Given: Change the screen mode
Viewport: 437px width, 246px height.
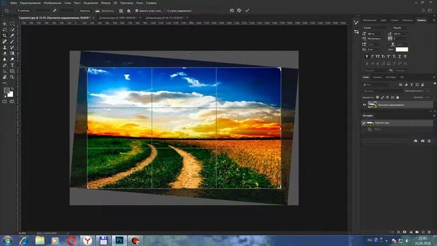Looking at the screenshot, I should pyautogui.click(x=12, y=102).
